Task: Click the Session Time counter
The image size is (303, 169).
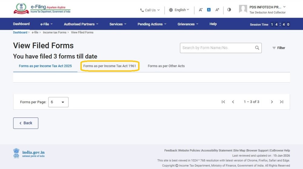Action: (270, 25)
